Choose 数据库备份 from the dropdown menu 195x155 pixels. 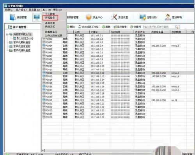point(51,32)
